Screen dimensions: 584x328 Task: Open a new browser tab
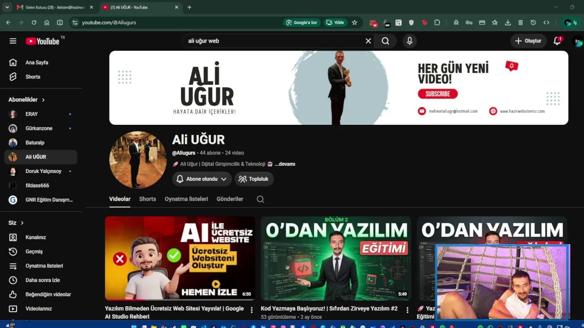coord(189,7)
